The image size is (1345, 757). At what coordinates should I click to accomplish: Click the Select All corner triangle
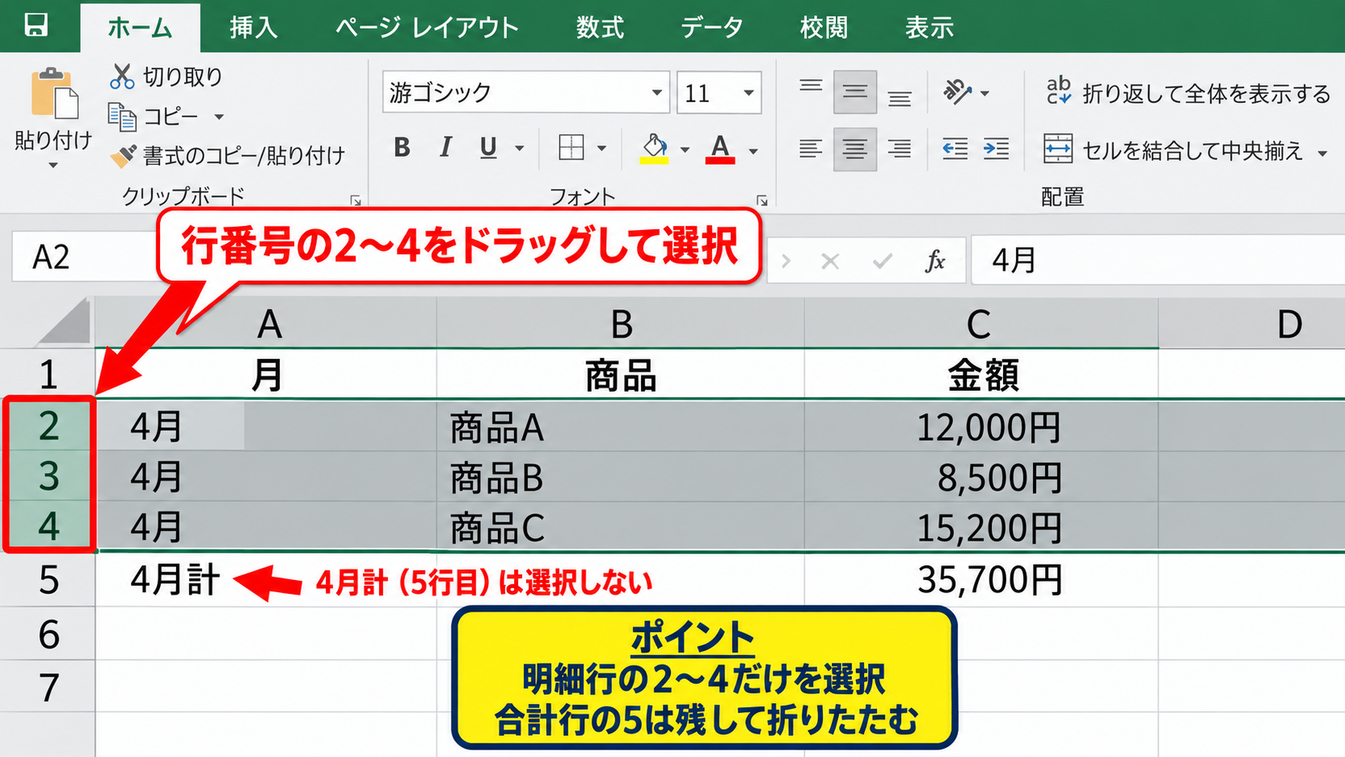[64, 322]
